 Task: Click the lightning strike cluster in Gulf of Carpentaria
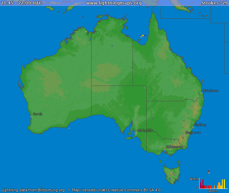pyautogui.click(x=142, y=36)
